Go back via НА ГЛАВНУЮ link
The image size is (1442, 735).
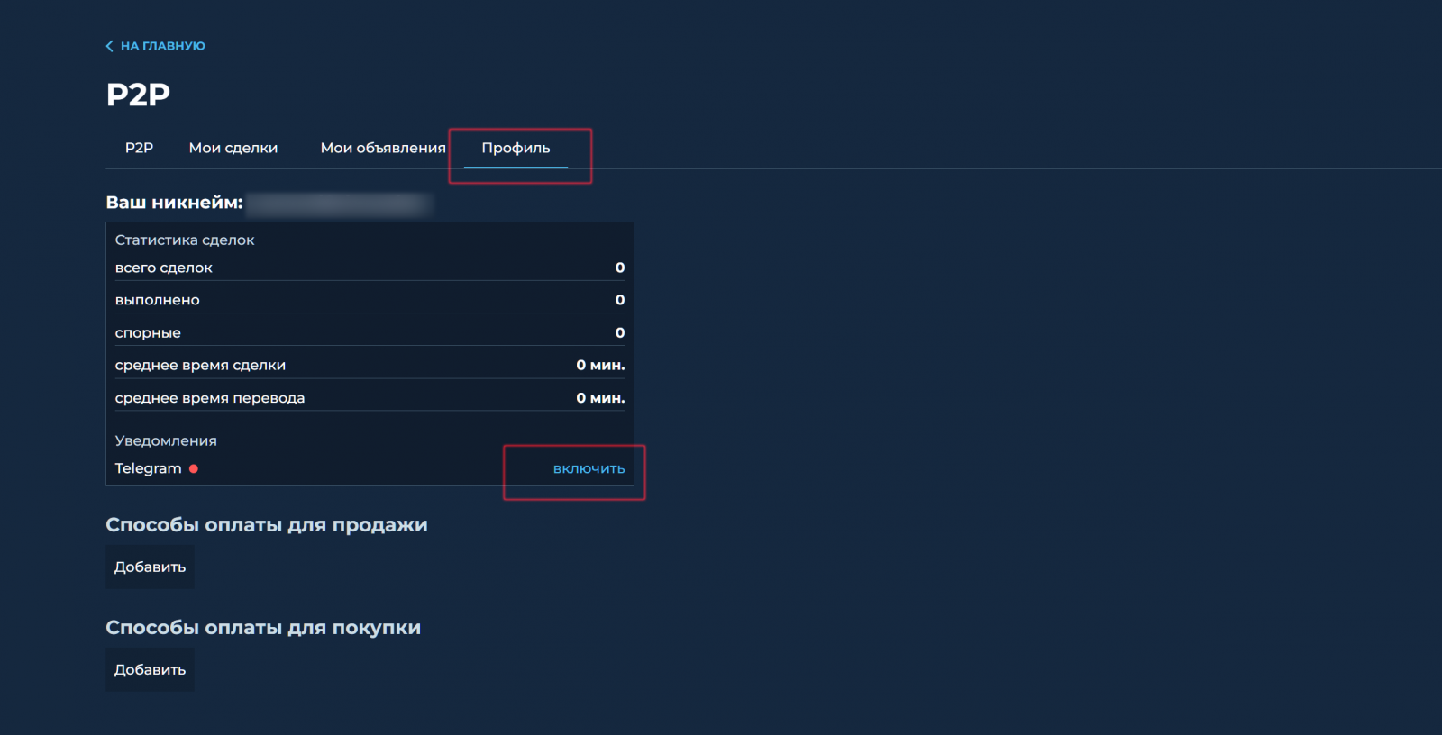click(162, 46)
